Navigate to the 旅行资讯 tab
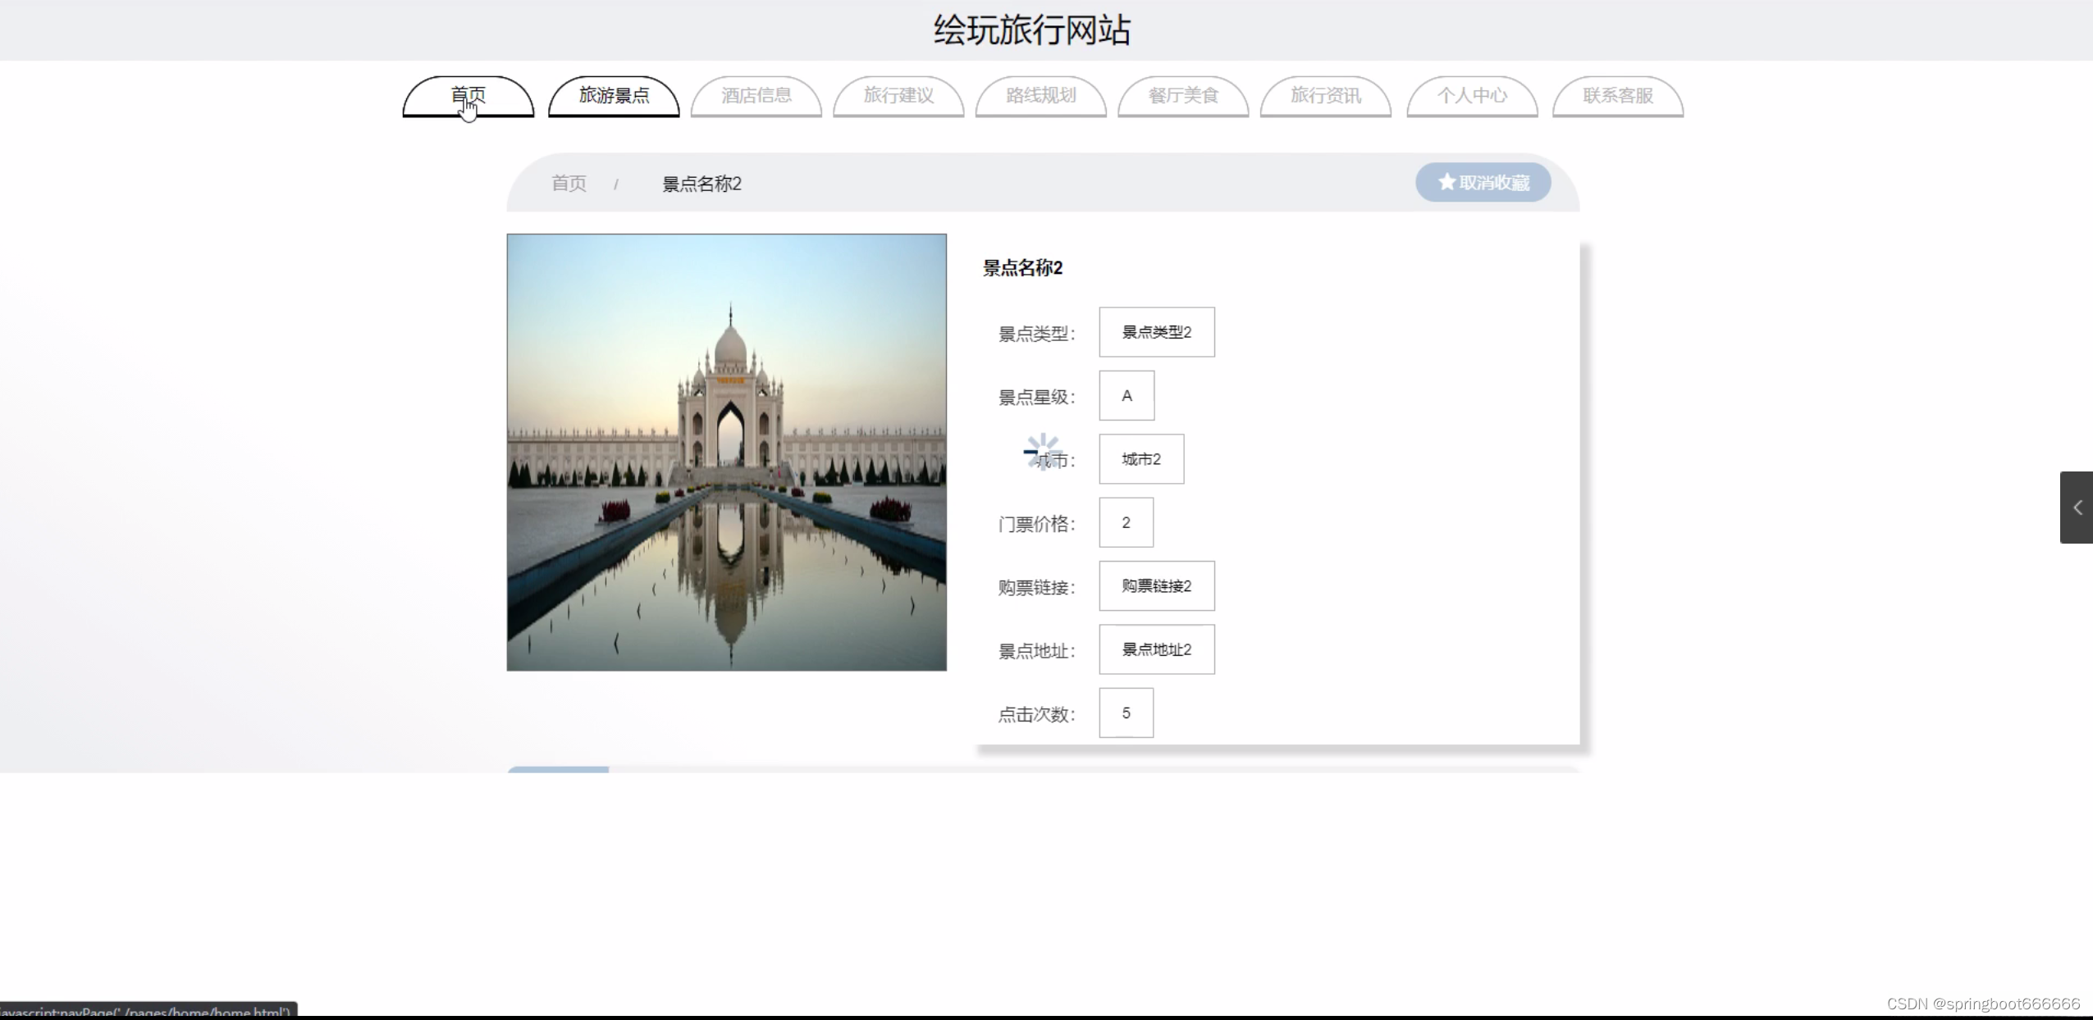 (1326, 96)
